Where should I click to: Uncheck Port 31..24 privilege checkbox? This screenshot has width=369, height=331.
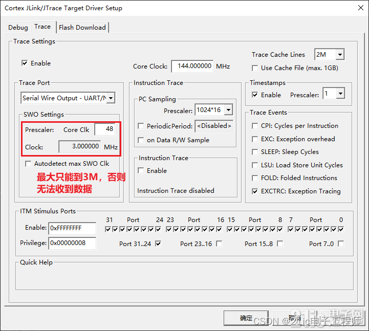pos(158,244)
